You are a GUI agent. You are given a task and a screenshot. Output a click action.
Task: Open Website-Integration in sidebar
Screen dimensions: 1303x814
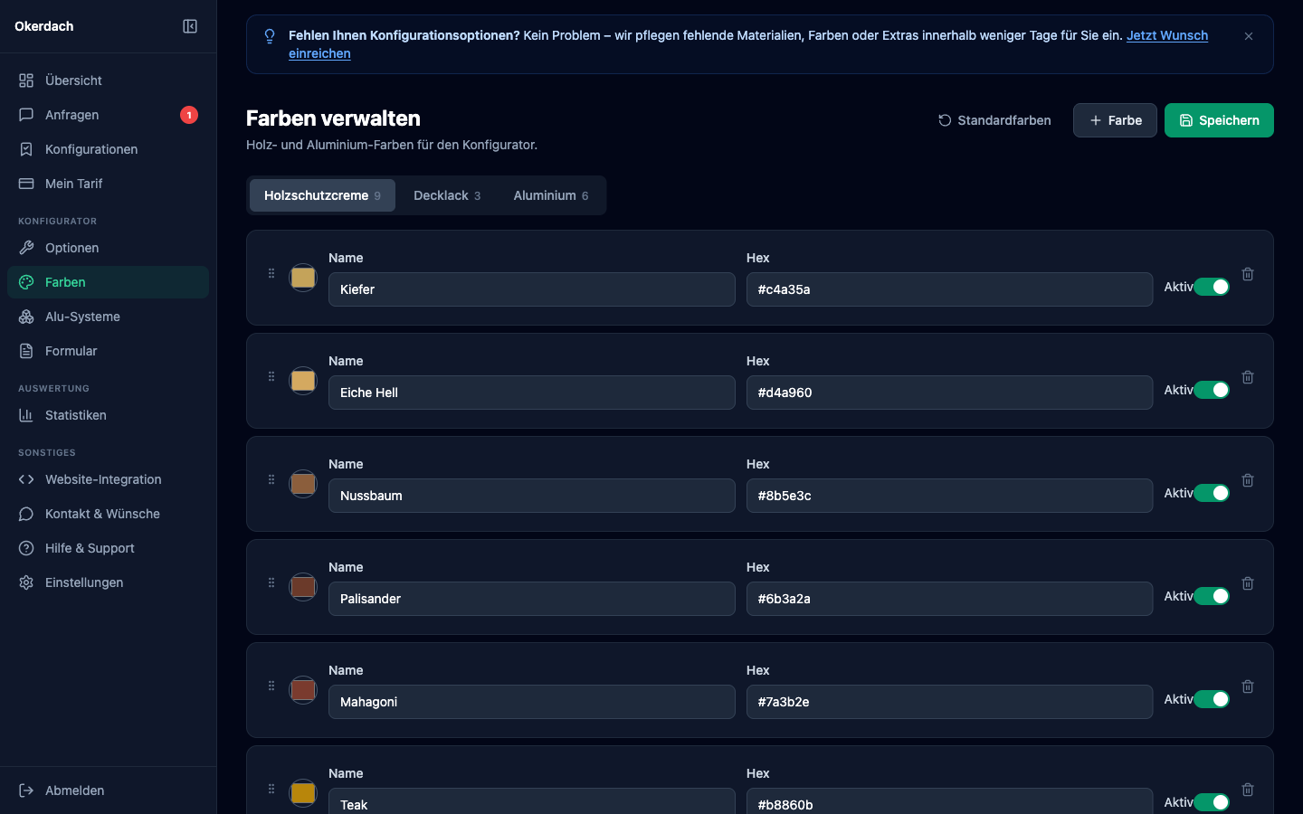(103, 479)
